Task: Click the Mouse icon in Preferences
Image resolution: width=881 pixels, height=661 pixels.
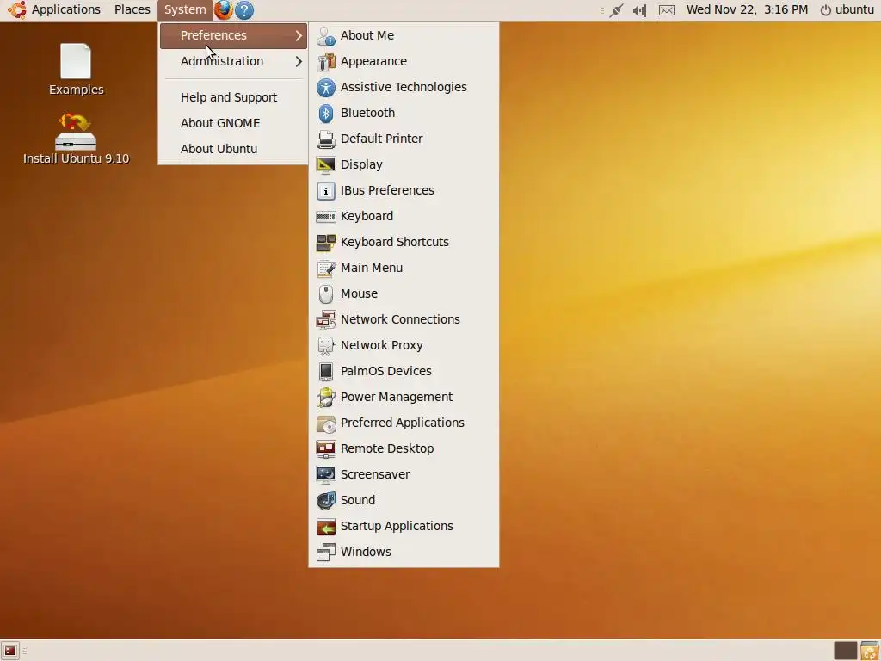Action: coord(325,294)
